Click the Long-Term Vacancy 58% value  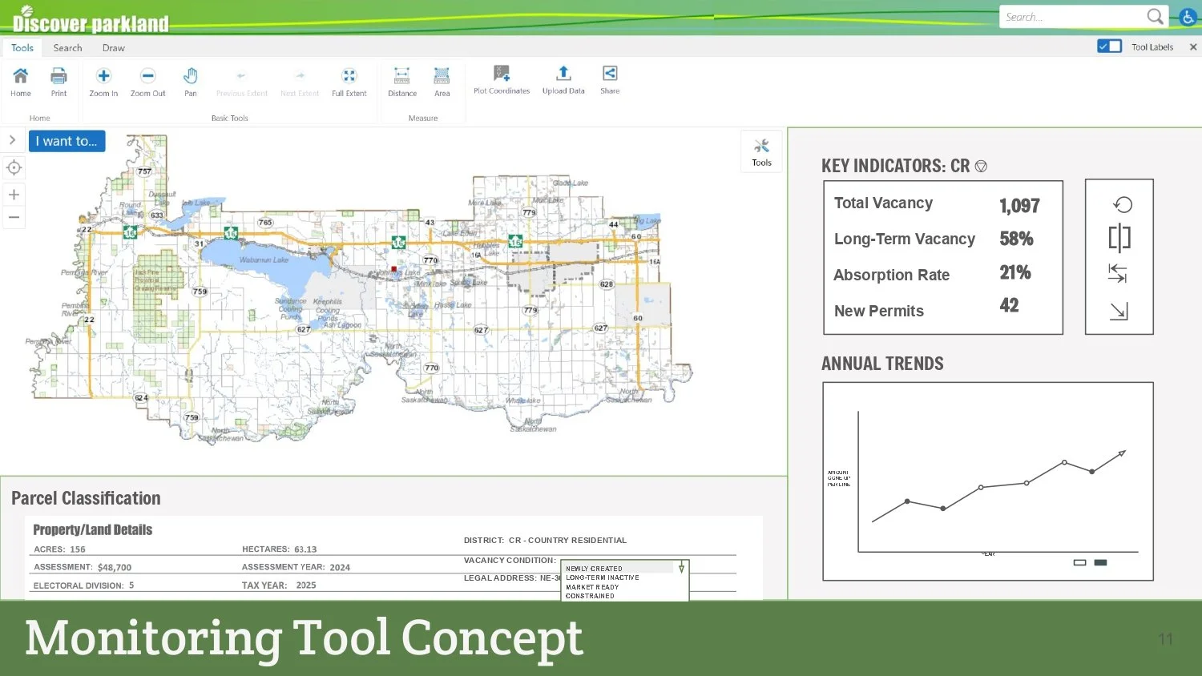coord(1016,239)
